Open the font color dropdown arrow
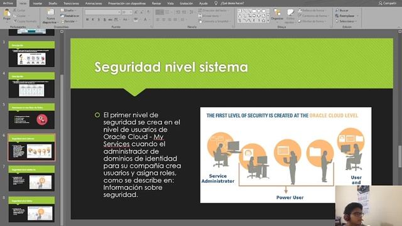Viewport: 402px width, 226px height. [149, 19]
